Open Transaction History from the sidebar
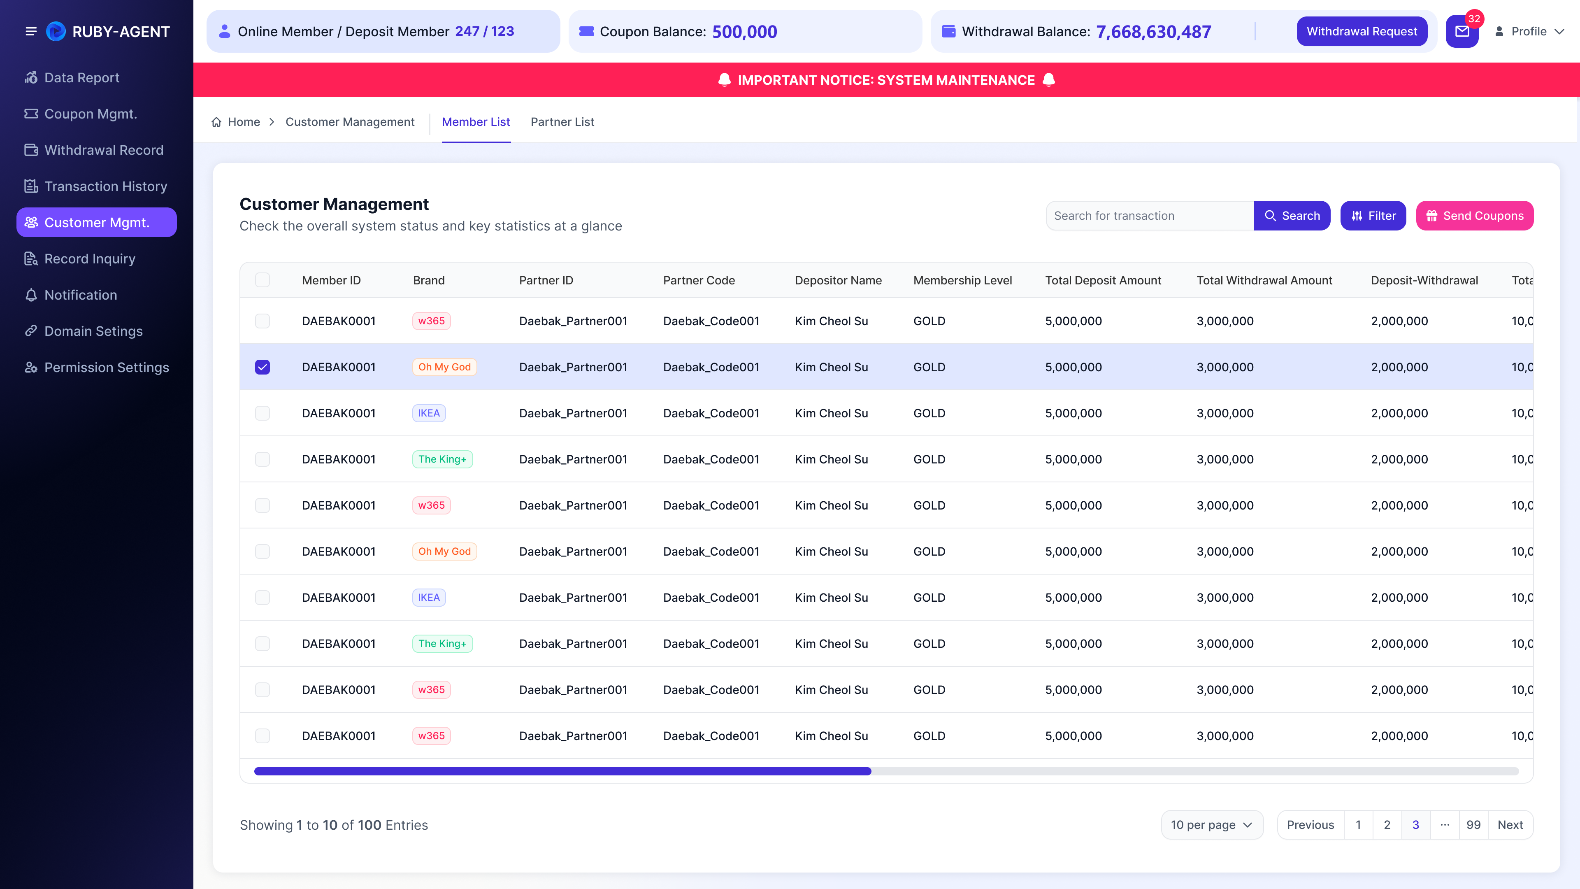This screenshot has height=889, width=1580. (x=96, y=186)
